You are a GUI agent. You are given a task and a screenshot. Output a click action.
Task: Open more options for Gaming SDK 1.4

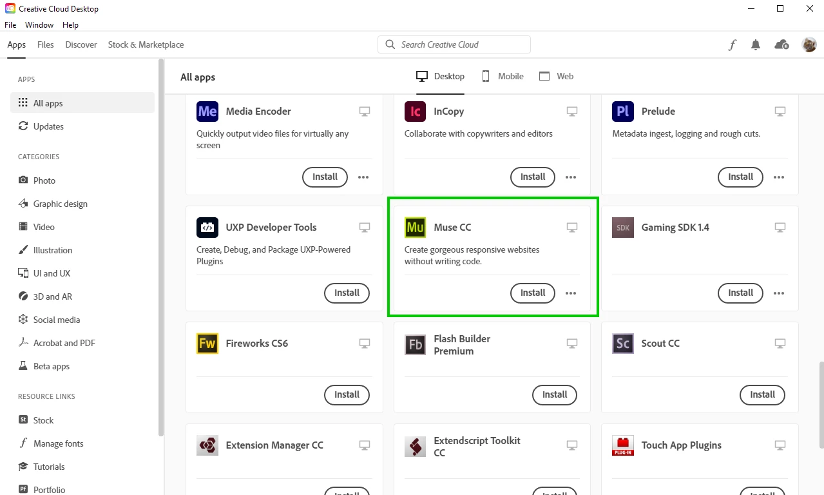pyautogui.click(x=779, y=293)
